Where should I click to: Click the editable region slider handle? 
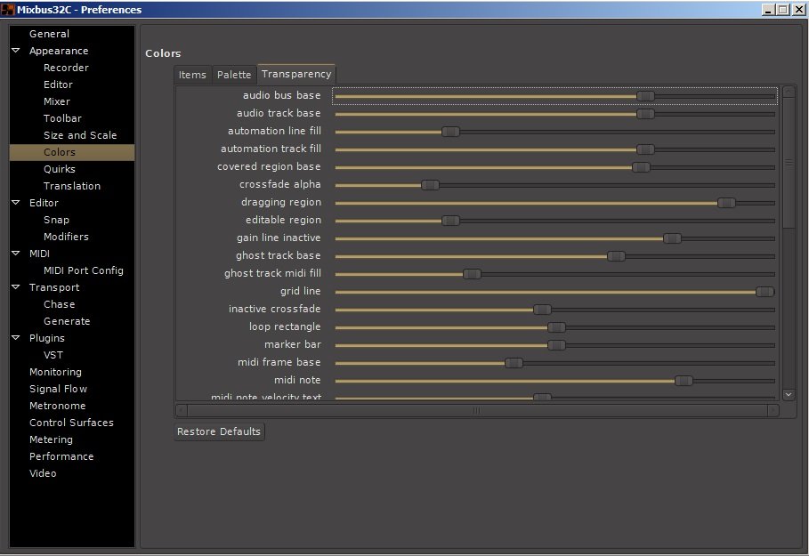(x=450, y=221)
